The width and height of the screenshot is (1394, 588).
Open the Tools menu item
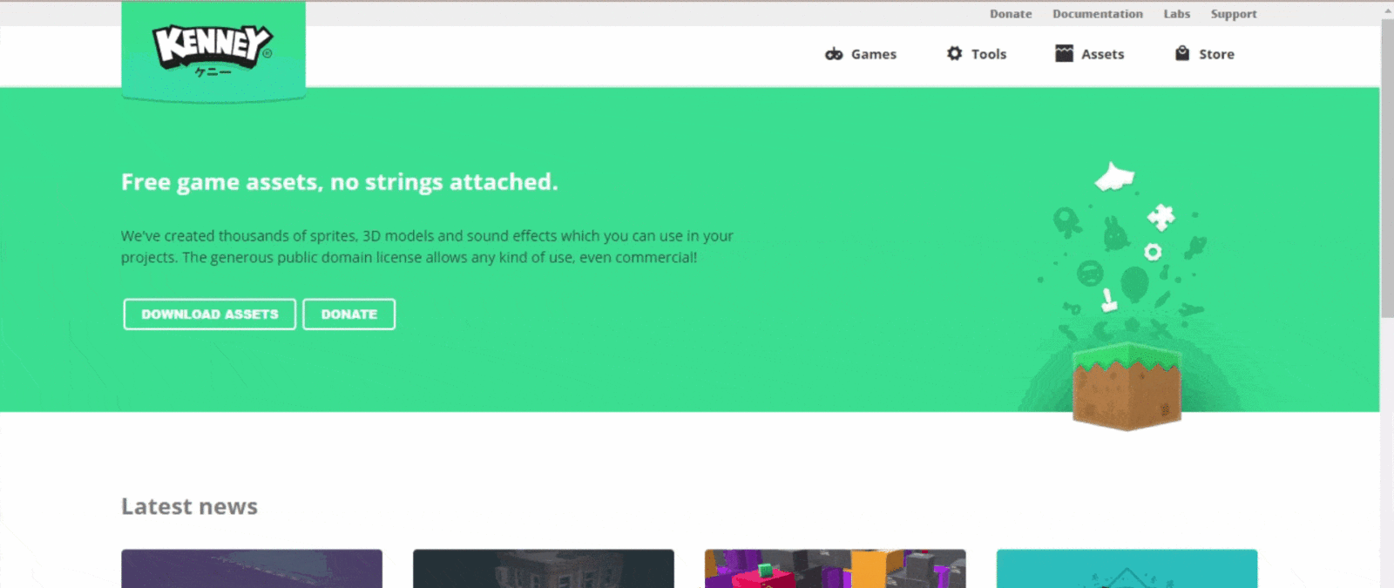coord(977,54)
